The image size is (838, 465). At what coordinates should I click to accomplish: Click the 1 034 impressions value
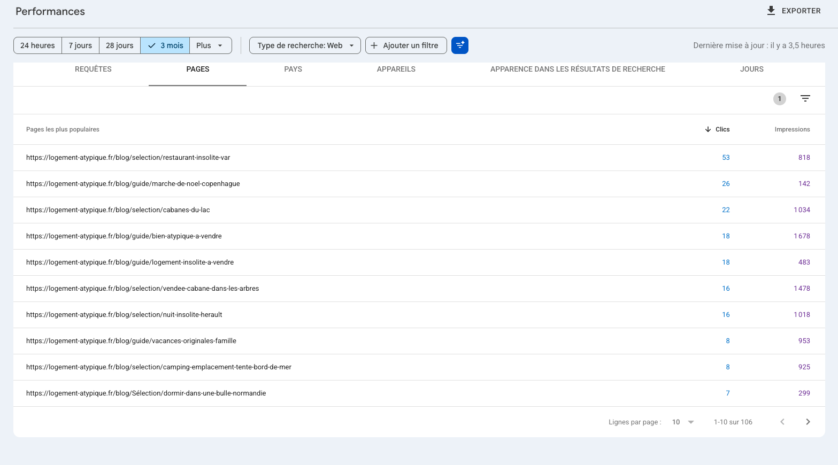[802, 210]
